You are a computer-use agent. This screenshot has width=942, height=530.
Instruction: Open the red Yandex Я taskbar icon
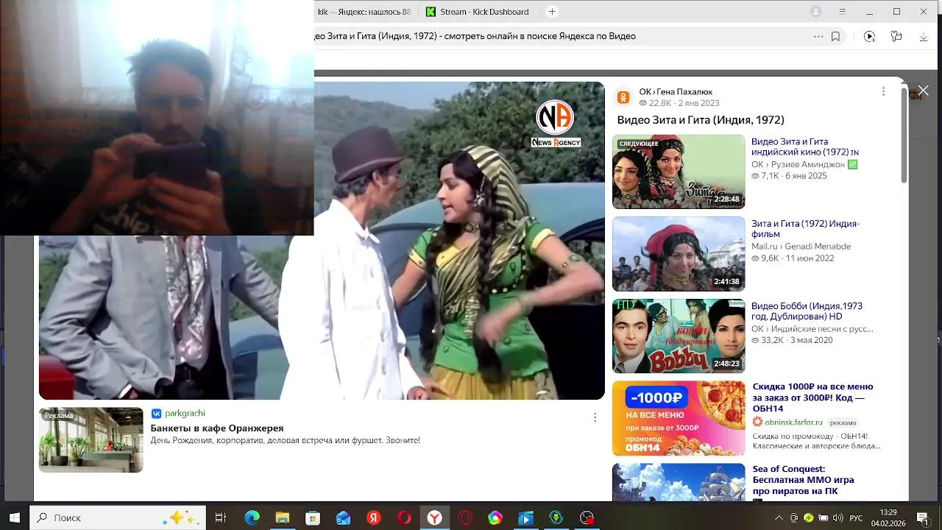pyautogui.click(x=374, y=517)
